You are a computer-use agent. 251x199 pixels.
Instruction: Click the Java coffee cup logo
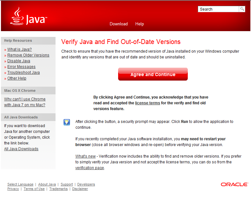tap(29, 16)
